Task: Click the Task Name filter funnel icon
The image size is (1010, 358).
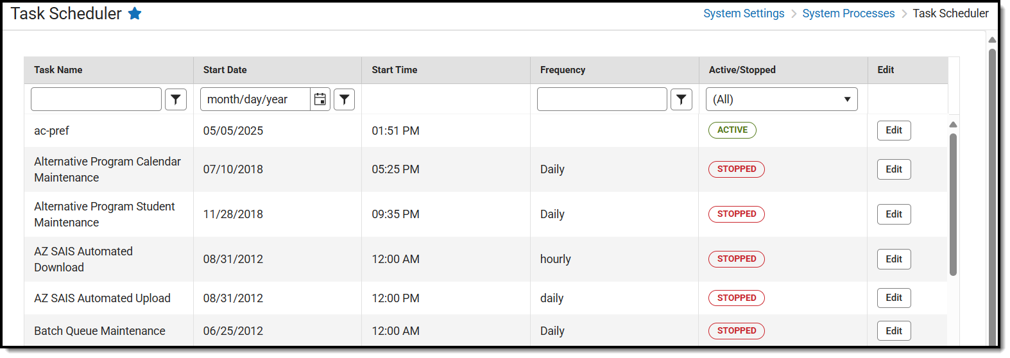Action: tap(176, 99)
